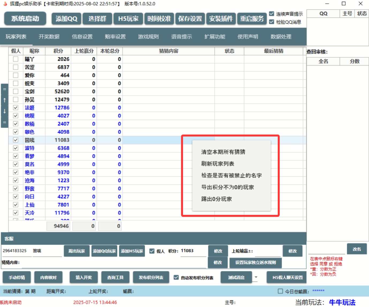Click the fox app icon in title bar

click(x=5, y=4)
